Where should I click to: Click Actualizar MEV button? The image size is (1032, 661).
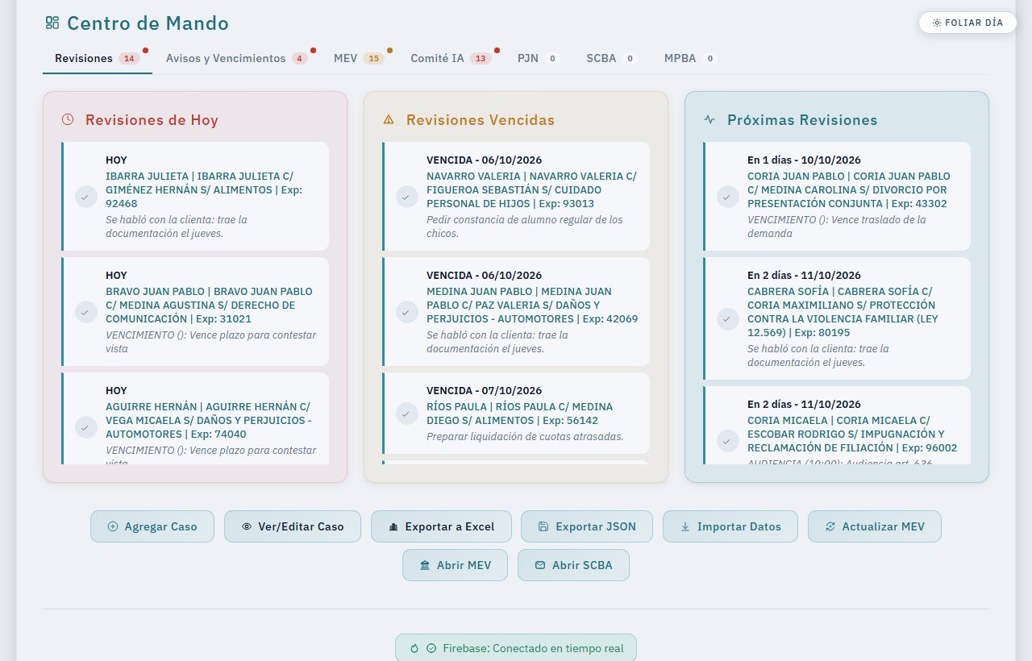point(875,526)
